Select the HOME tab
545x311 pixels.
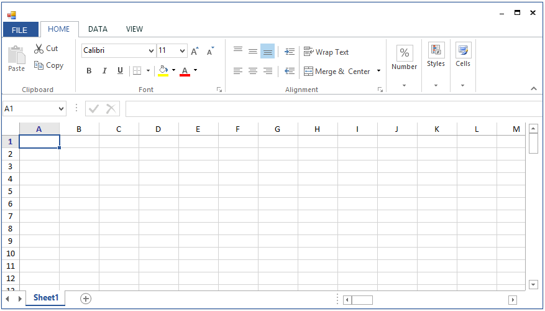tap(59, 29)
